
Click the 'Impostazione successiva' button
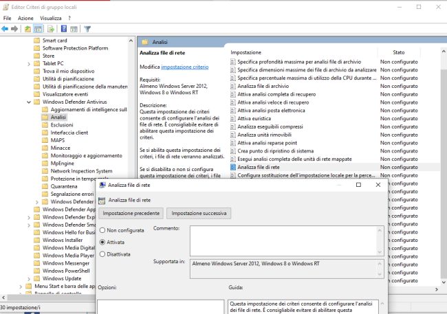[199, 214]
